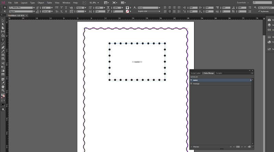Open the Minion Pro font family dropdown
This screenshot has width=274, height=152.
tap(34, 8)
